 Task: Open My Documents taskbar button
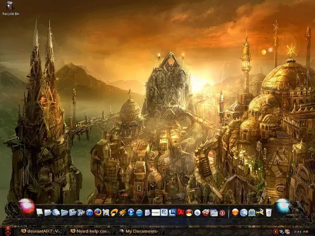click(140, 231)
